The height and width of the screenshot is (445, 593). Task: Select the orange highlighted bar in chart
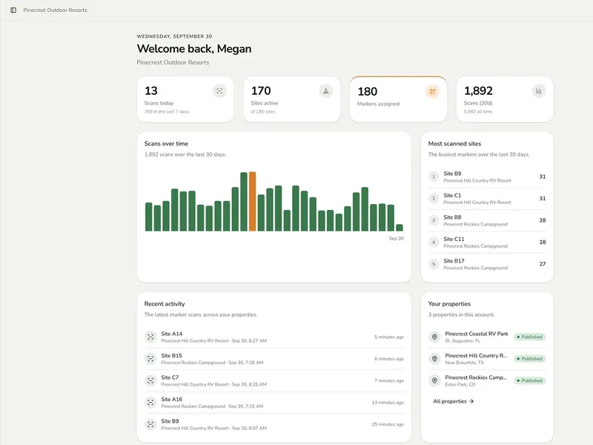click(x=252, y=201)
